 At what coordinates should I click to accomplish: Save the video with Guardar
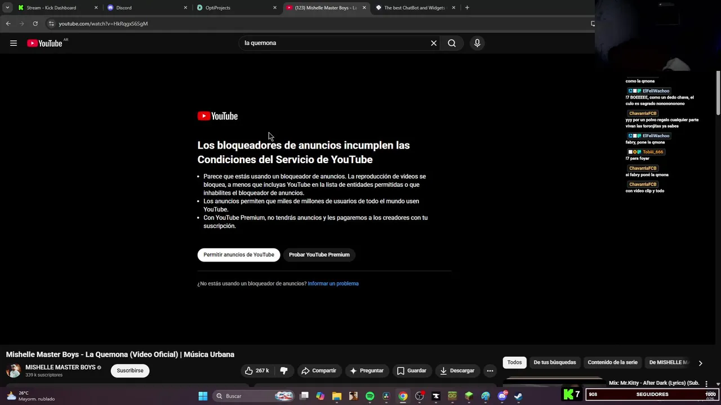pyautogui.click(x=411, y=371)
